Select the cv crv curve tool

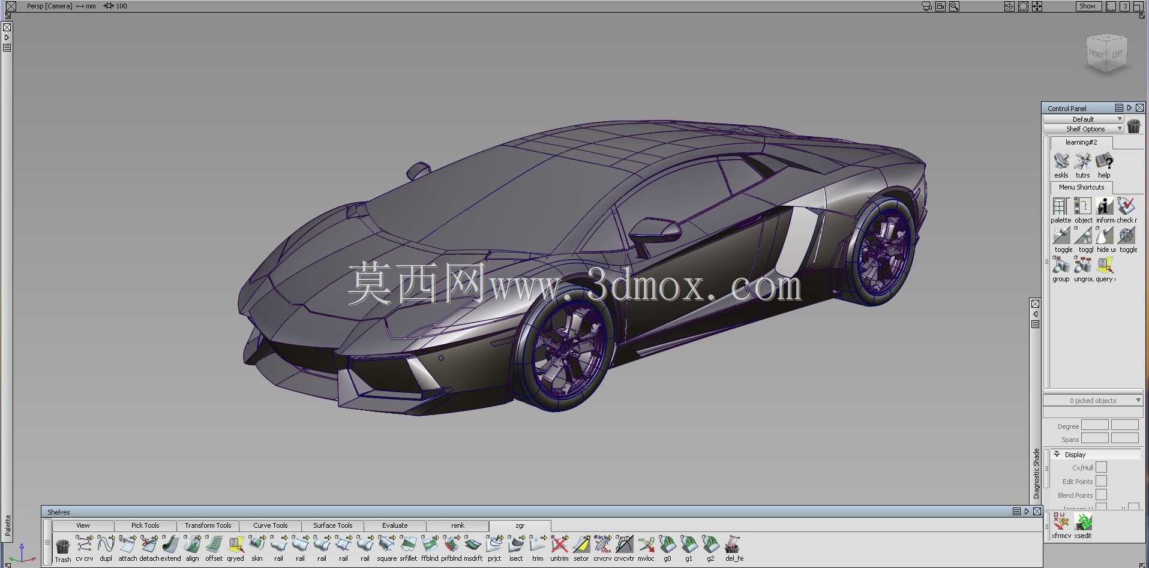pos(85,545)
